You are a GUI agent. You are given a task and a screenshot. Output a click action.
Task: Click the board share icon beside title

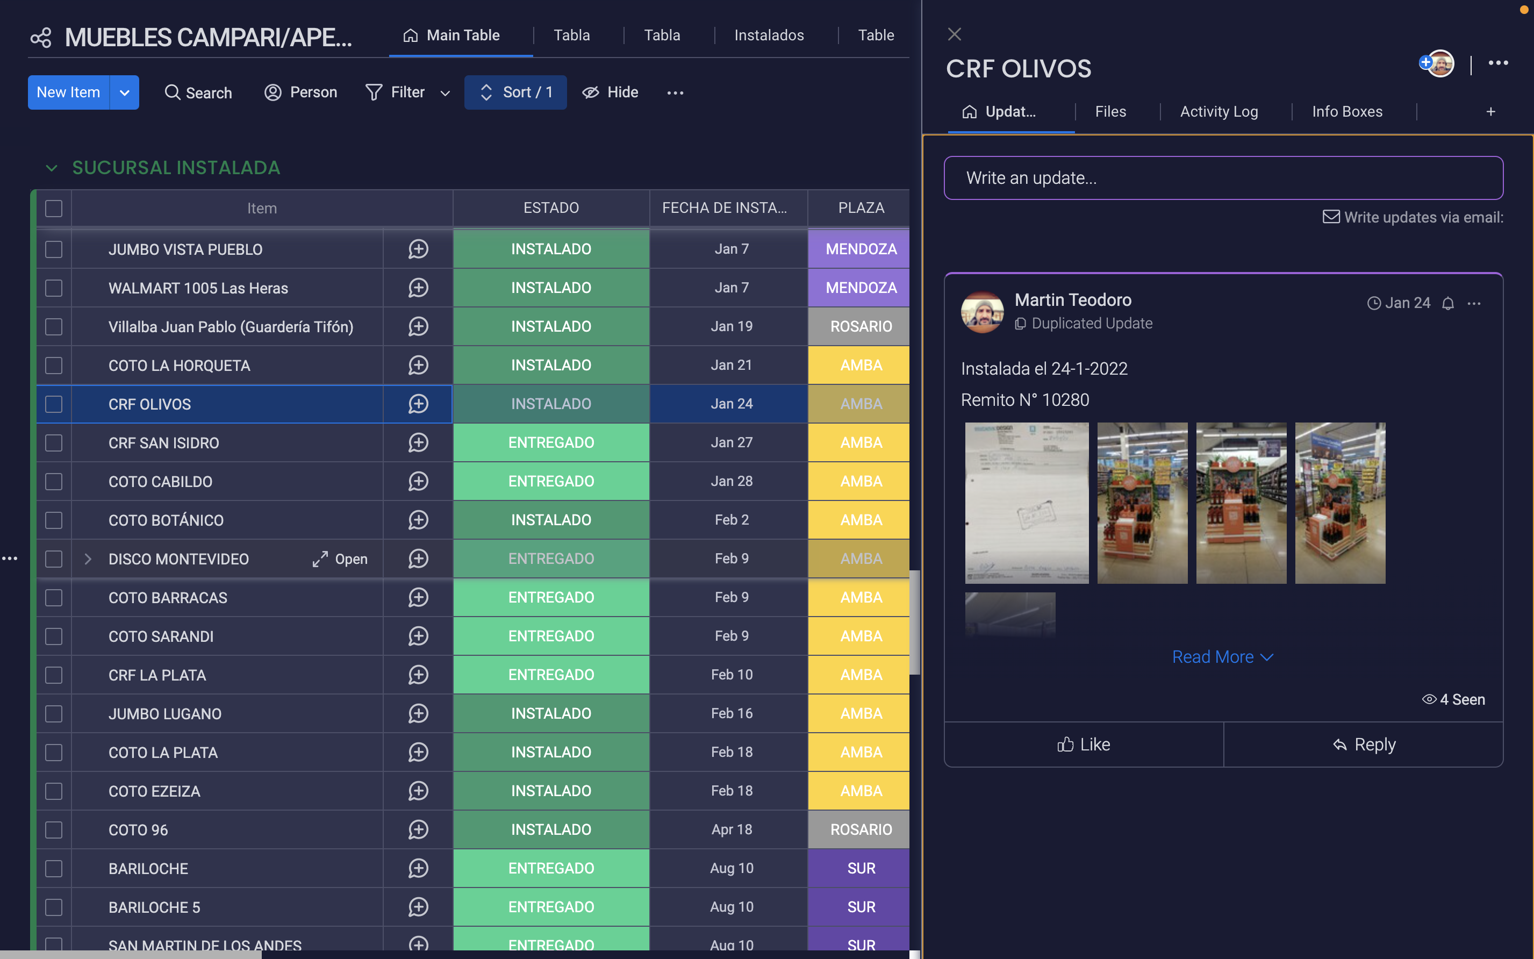click(41, 38)
